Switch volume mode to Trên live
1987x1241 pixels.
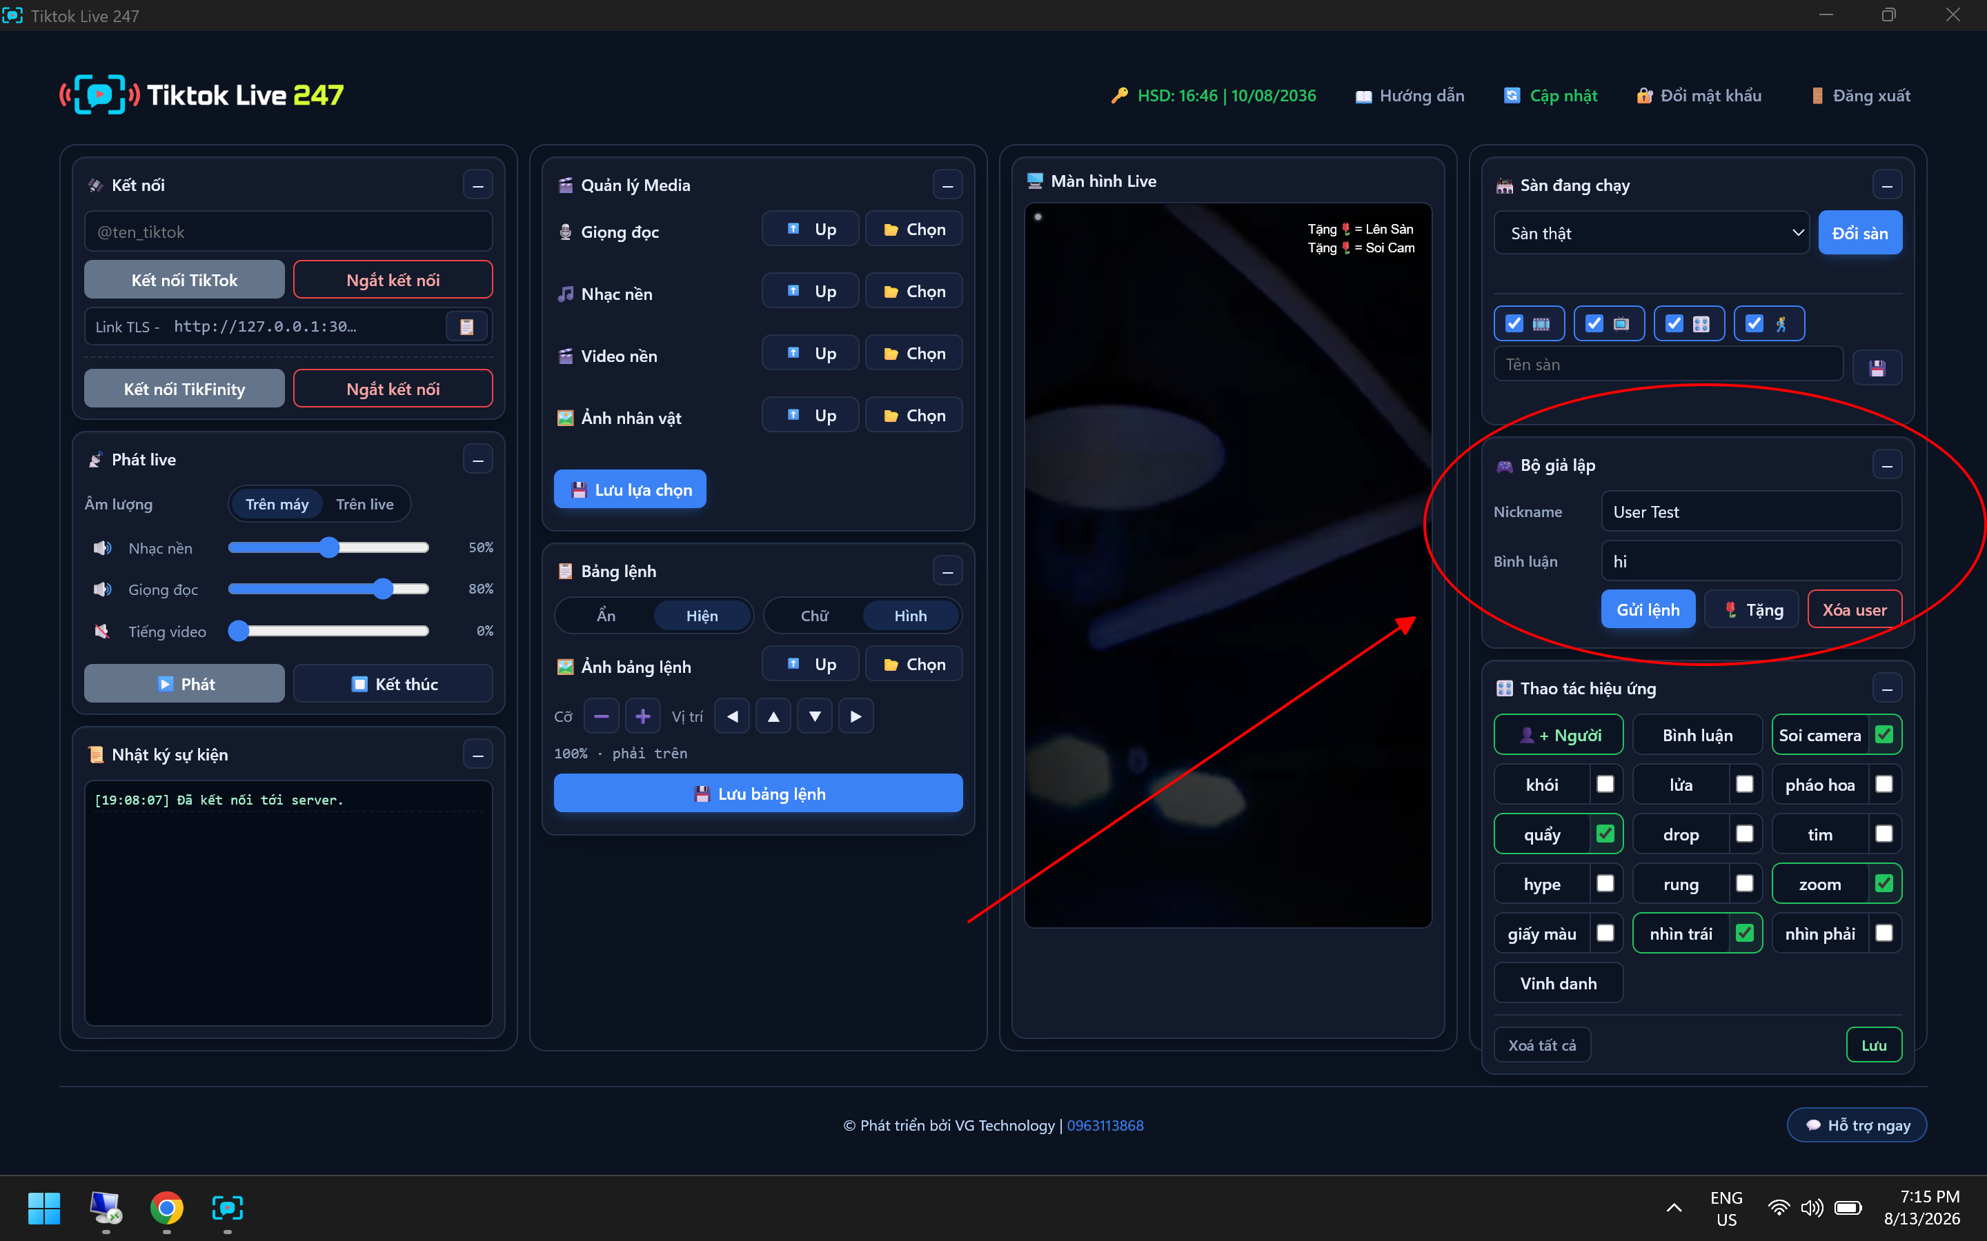point(364,504)
